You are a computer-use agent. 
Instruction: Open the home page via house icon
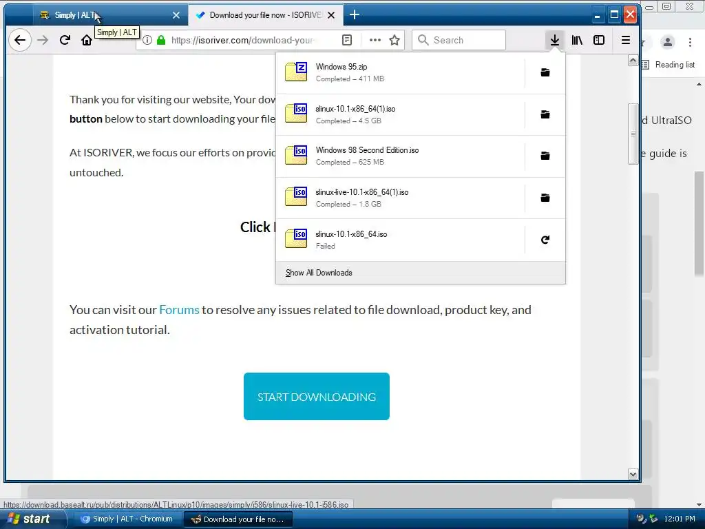(86, 41)
